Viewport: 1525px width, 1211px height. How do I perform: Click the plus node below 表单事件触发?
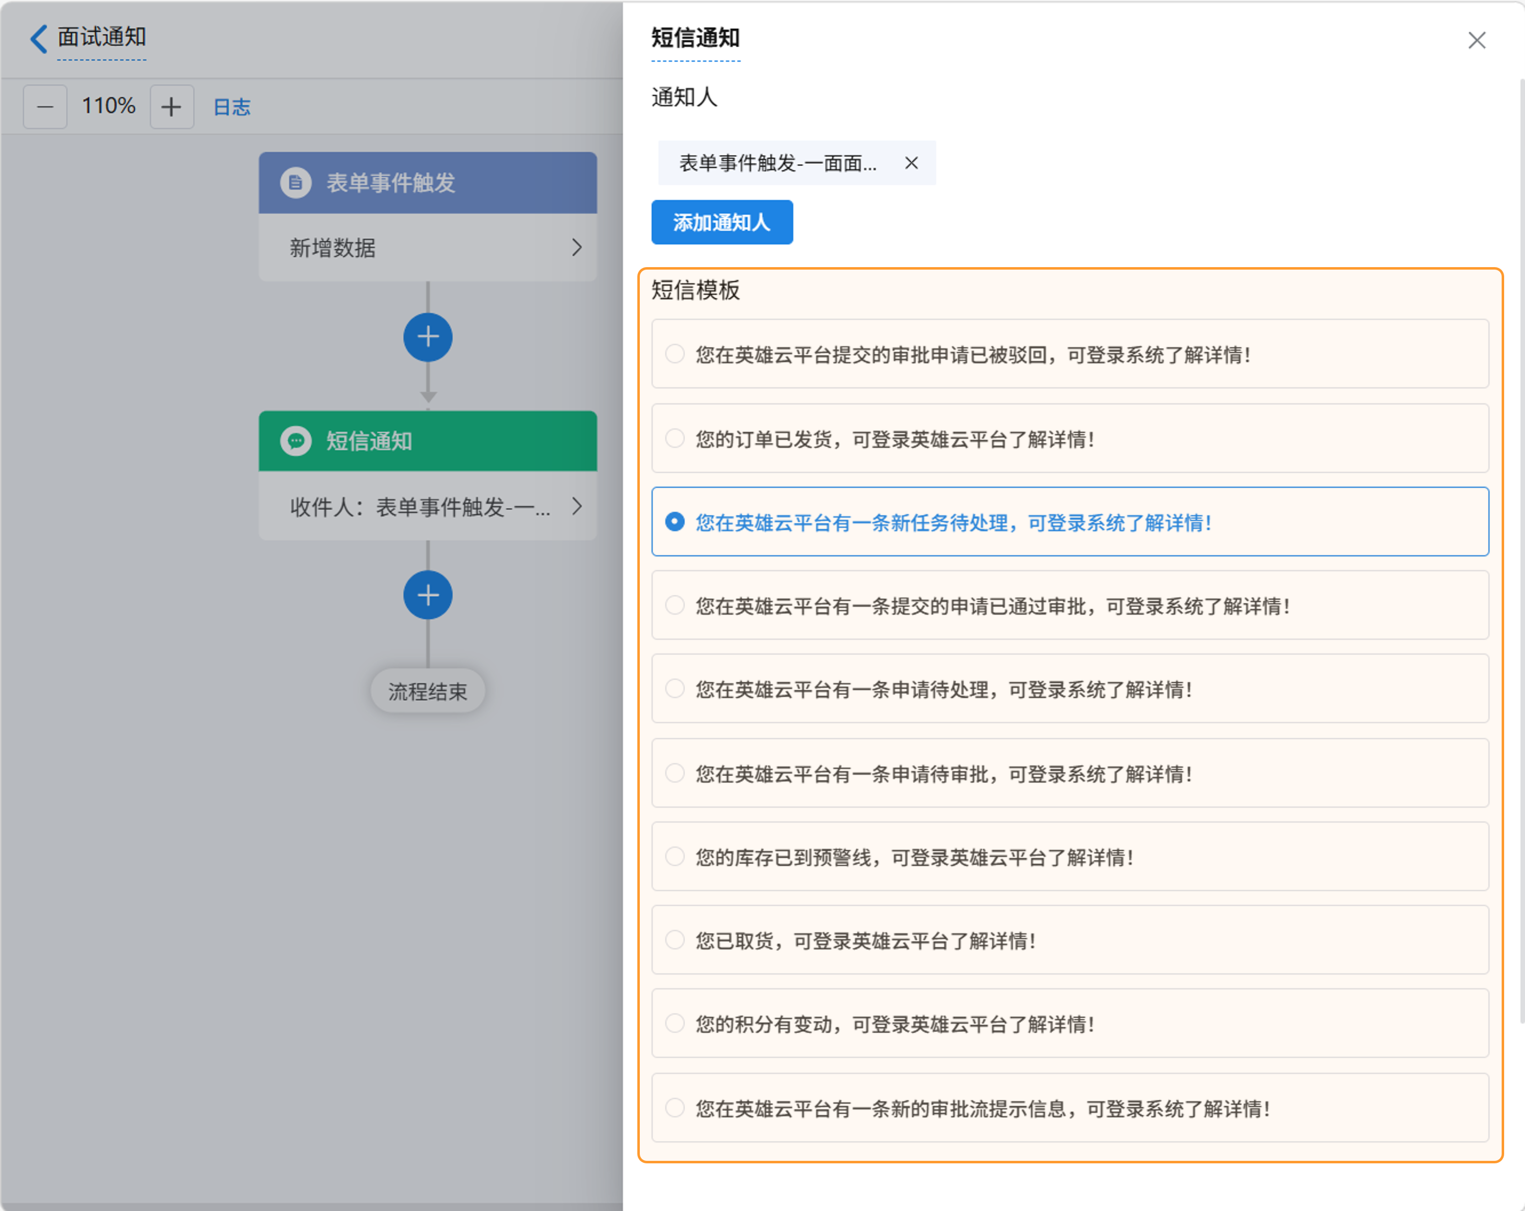tap(428, 337)
